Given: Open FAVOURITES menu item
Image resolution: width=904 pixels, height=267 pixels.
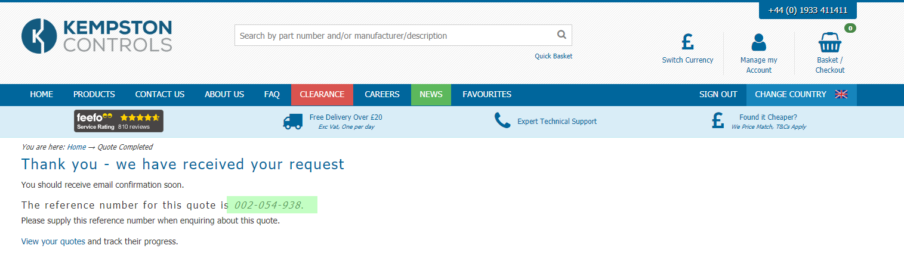Looking at the screenshot, I should [x=487, y=94].
